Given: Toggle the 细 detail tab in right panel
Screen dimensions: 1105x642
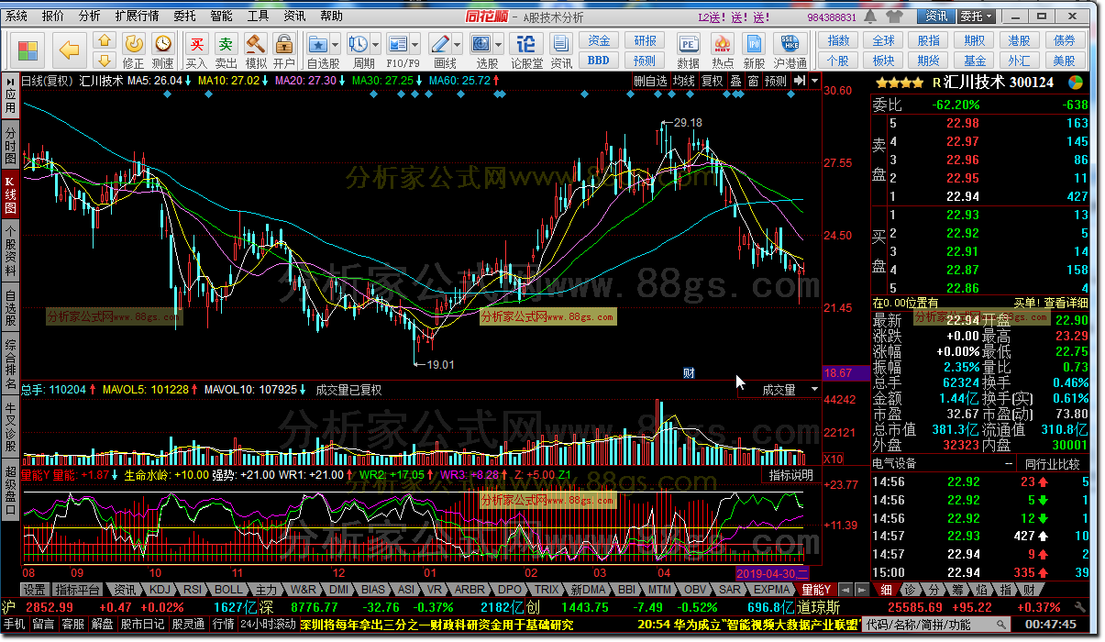Looking at the screenshot, I should (x=886, y=590).
